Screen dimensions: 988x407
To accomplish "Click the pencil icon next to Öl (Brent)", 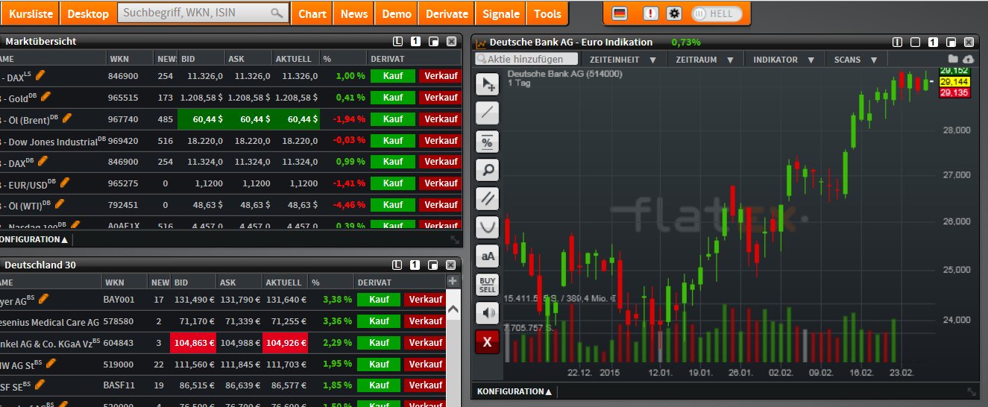I will 67,118.
